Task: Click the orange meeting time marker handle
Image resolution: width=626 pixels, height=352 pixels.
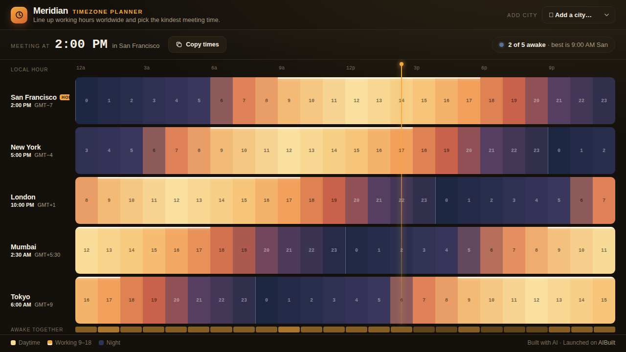Action: pos(402,64)
